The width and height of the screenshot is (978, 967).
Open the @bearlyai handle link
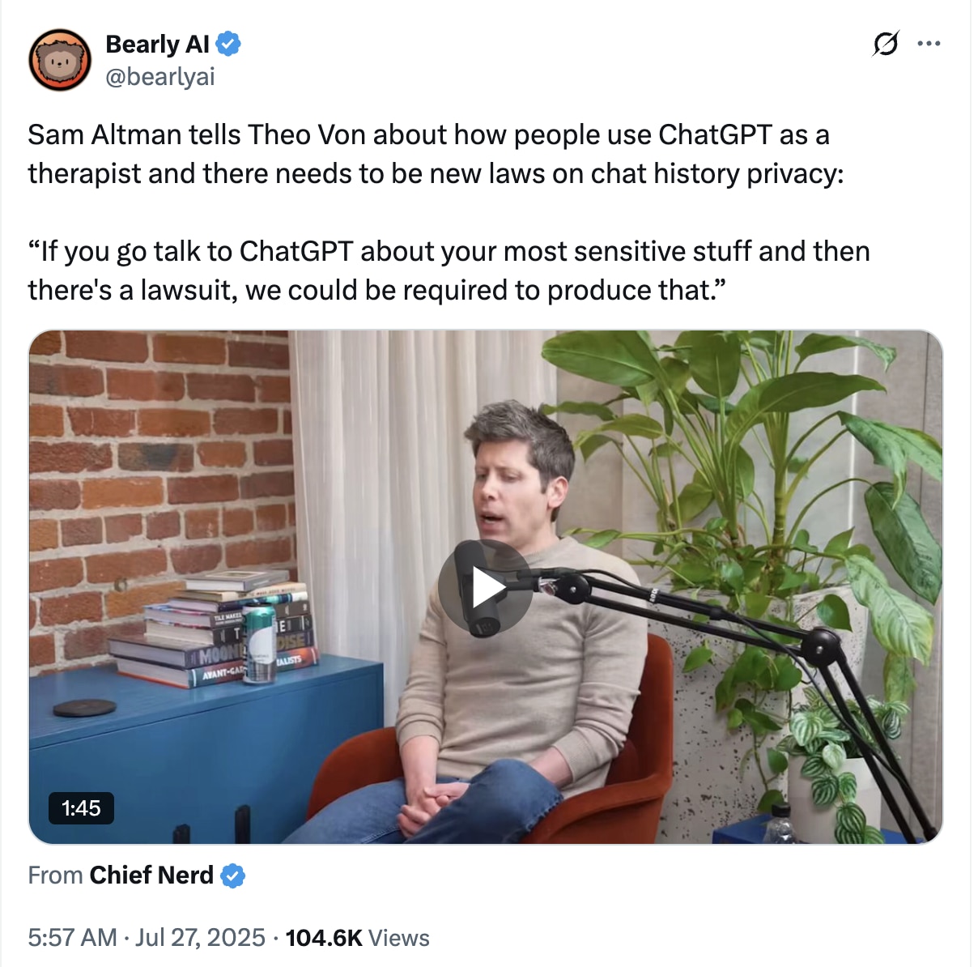[x=160, y=77]
